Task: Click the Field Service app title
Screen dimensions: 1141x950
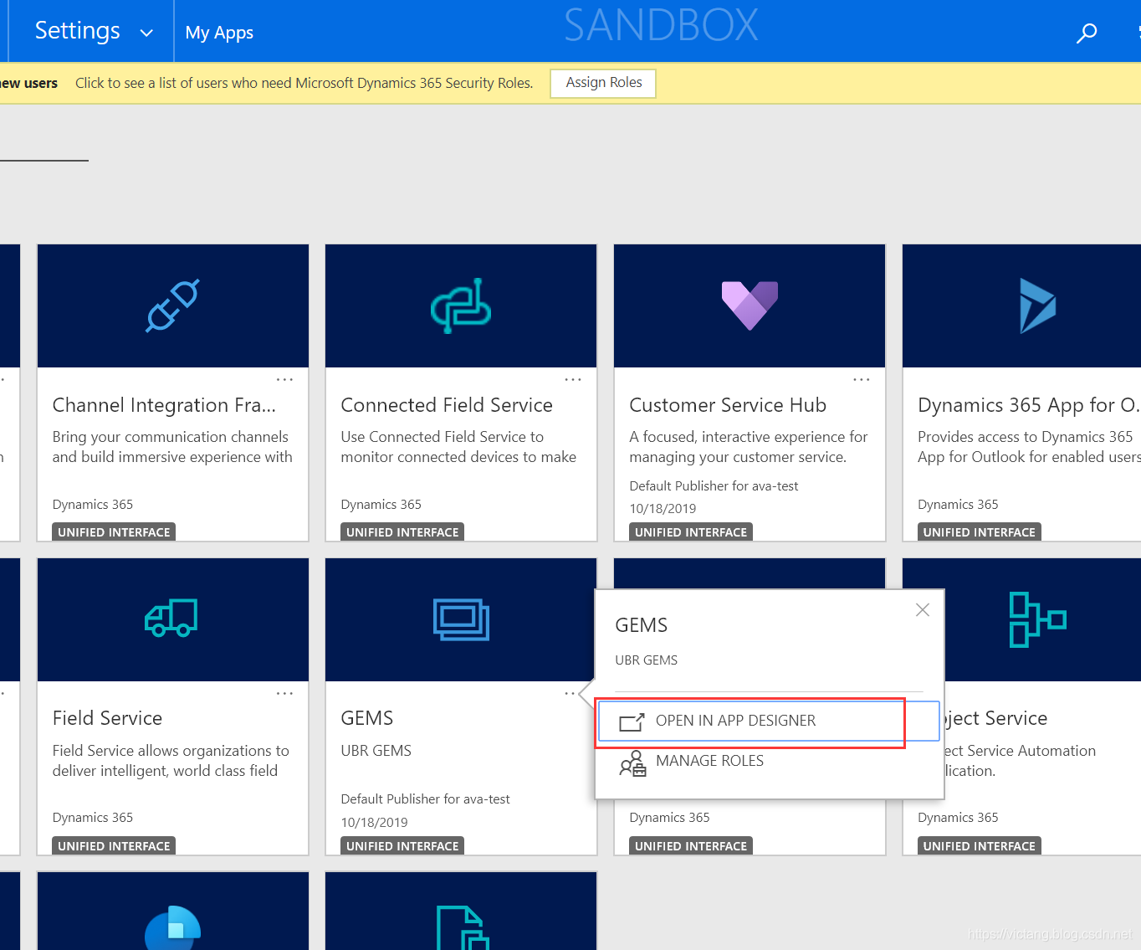Action: (x=107, y=718)
